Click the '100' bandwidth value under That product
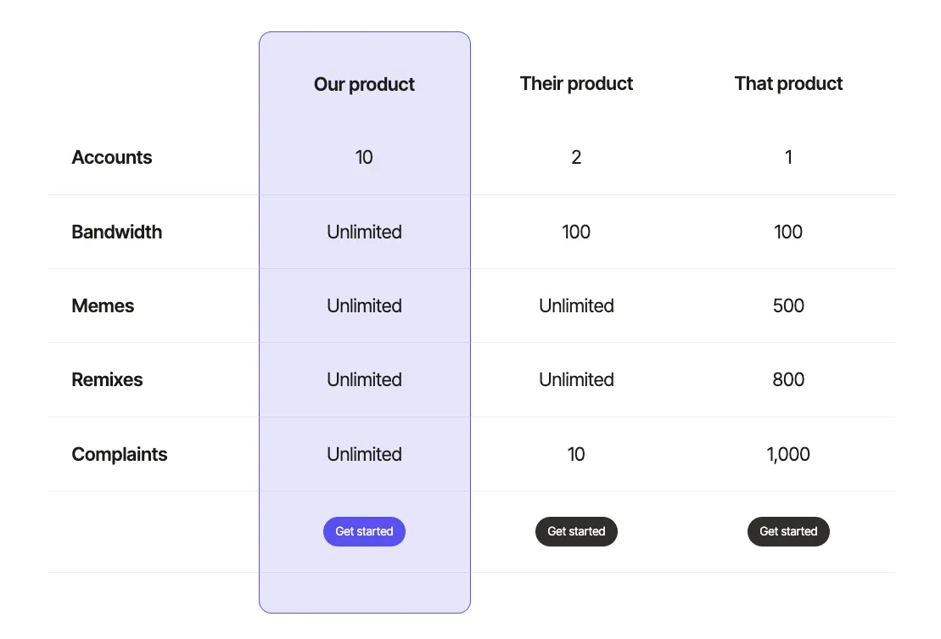This screenshot has height=639, width=941. (x=788, y=232)
